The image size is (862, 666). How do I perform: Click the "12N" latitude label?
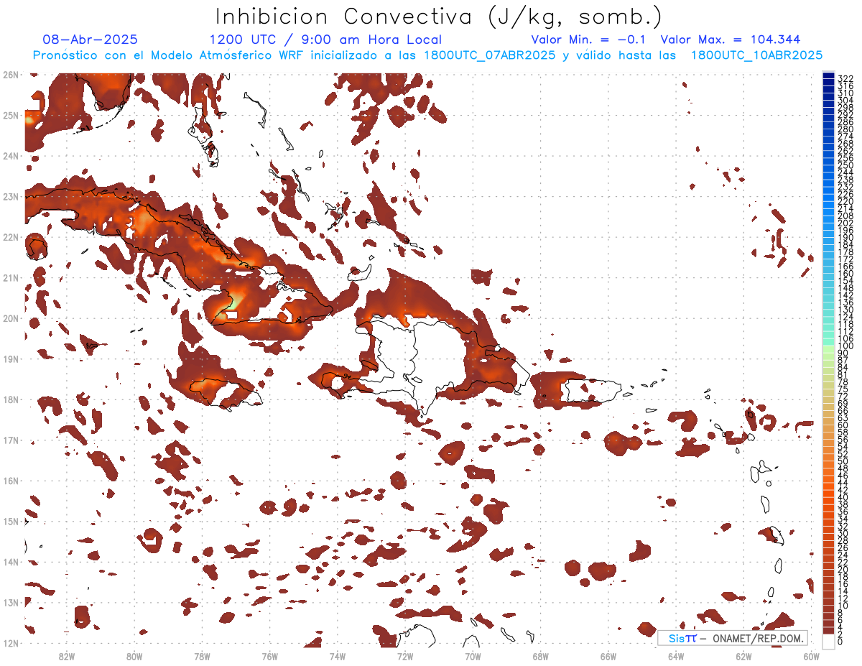(x=11, y=643)
